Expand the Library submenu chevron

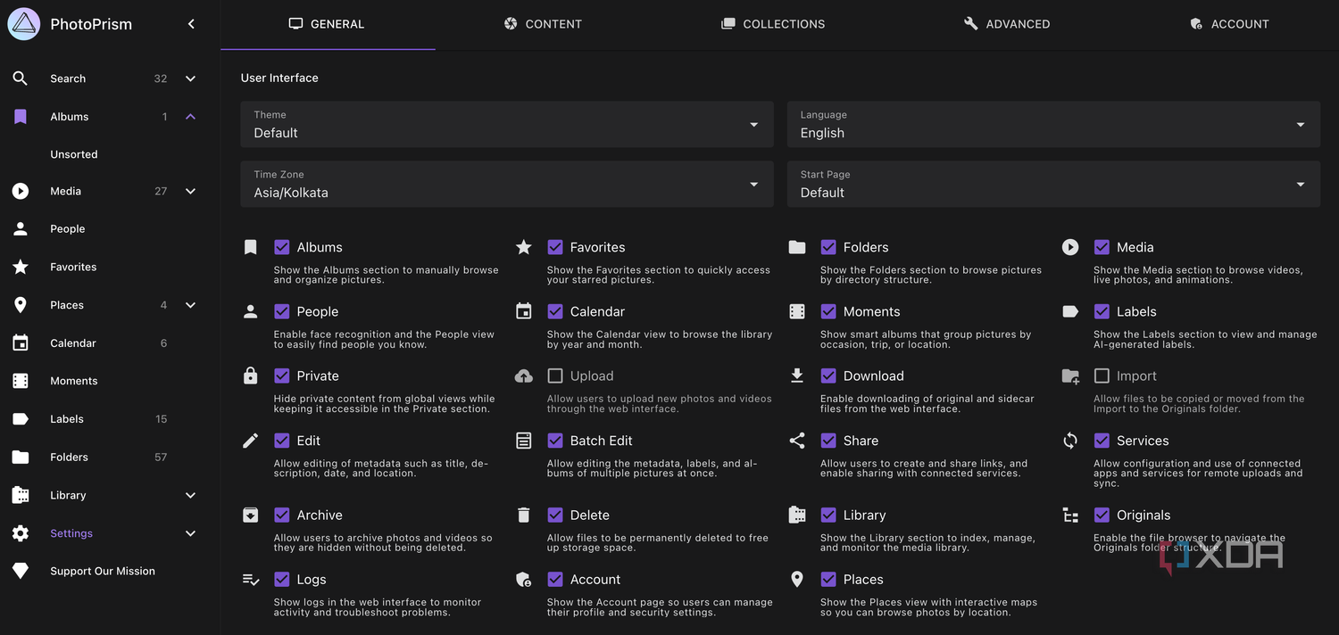tap(190, 495)
